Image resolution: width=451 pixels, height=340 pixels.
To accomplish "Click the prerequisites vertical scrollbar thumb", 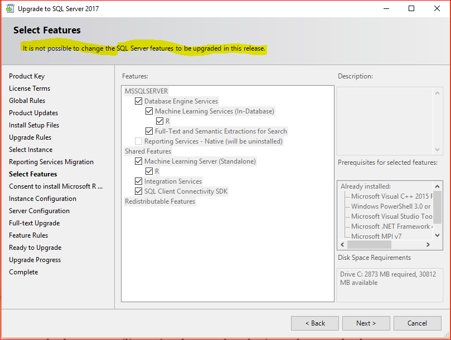I will click(x=437, y=207).
